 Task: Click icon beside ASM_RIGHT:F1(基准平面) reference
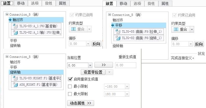point(15,85)
